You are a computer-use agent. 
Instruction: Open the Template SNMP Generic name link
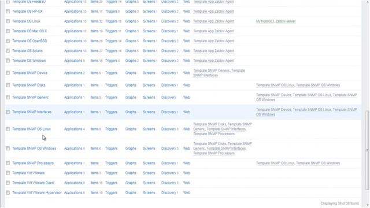point(31,98)
